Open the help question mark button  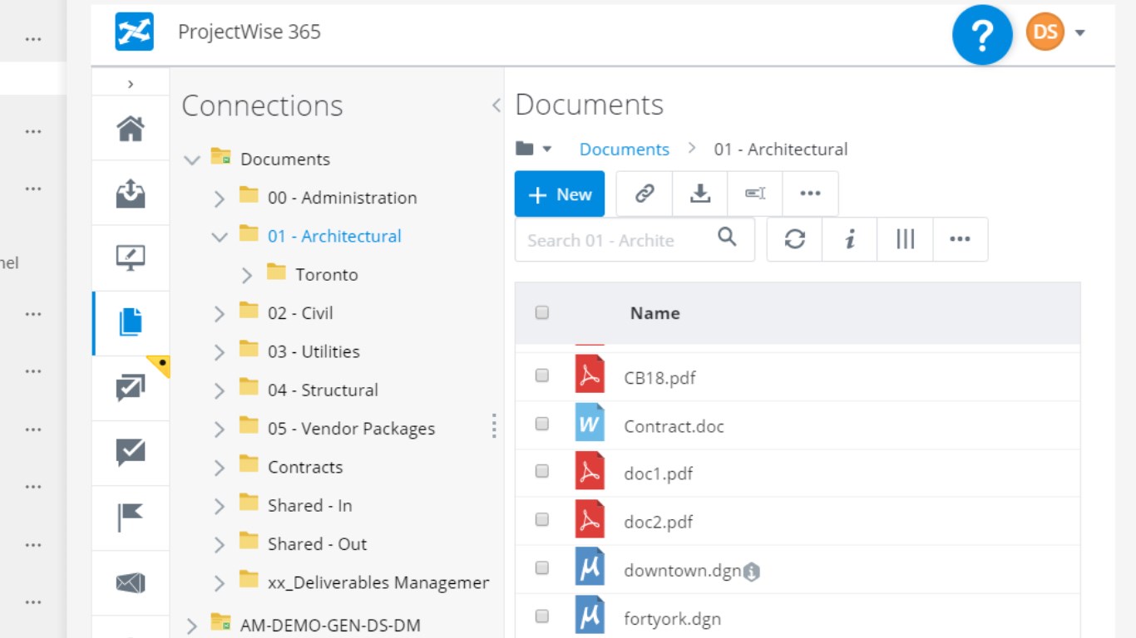coord(982,34)
